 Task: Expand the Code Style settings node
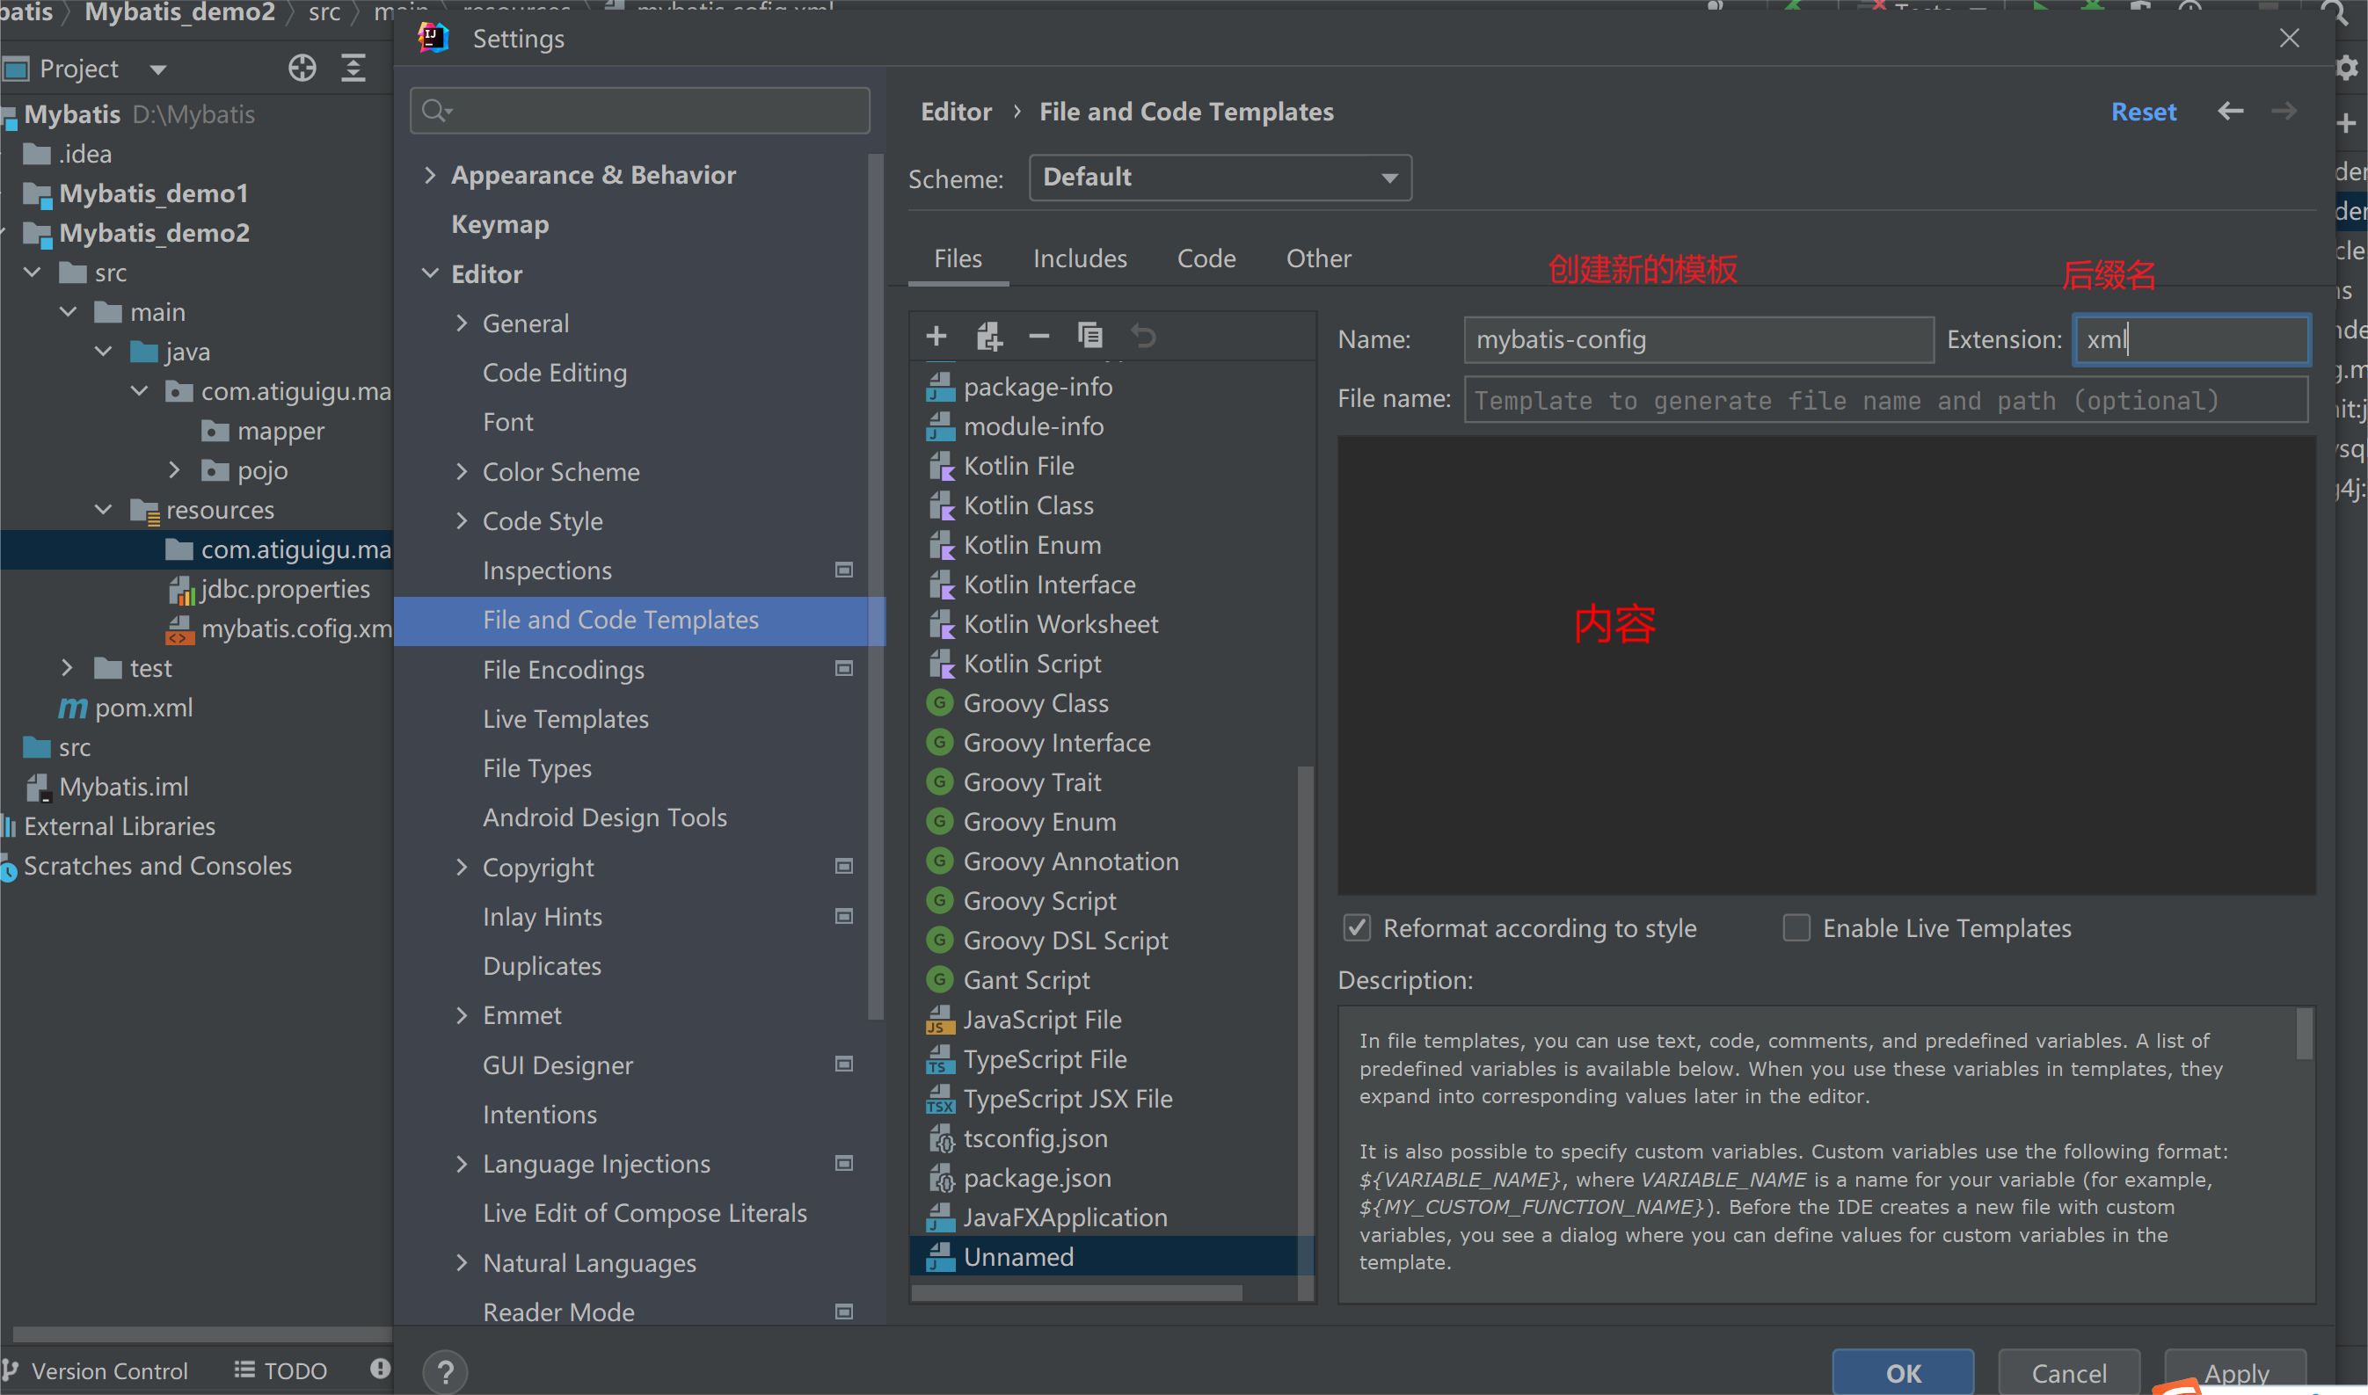[x=462, y=520]
